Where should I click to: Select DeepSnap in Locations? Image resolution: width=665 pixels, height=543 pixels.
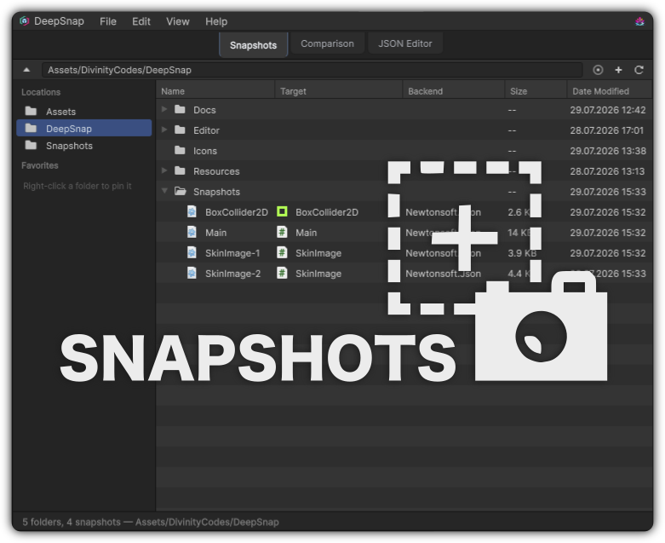click(x=84, y=128)
